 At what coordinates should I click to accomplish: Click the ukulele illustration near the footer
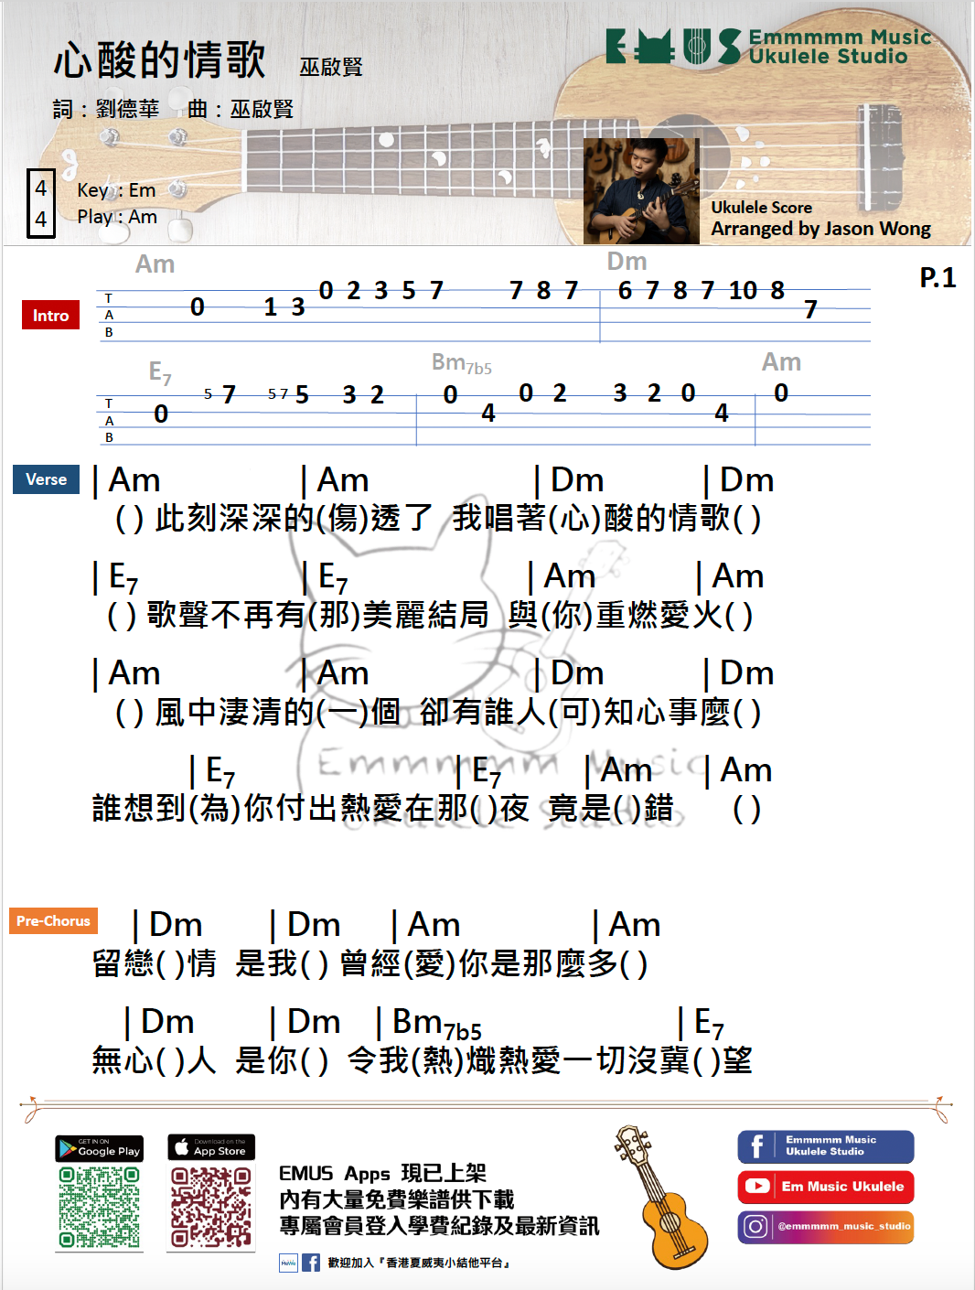[662, 1198]
